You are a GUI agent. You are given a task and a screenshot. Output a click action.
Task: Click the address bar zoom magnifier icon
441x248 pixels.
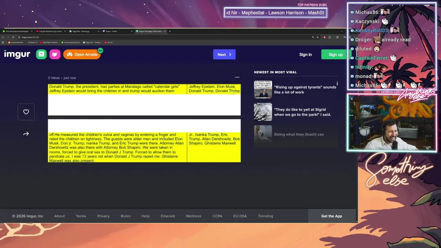coord(313,37)
